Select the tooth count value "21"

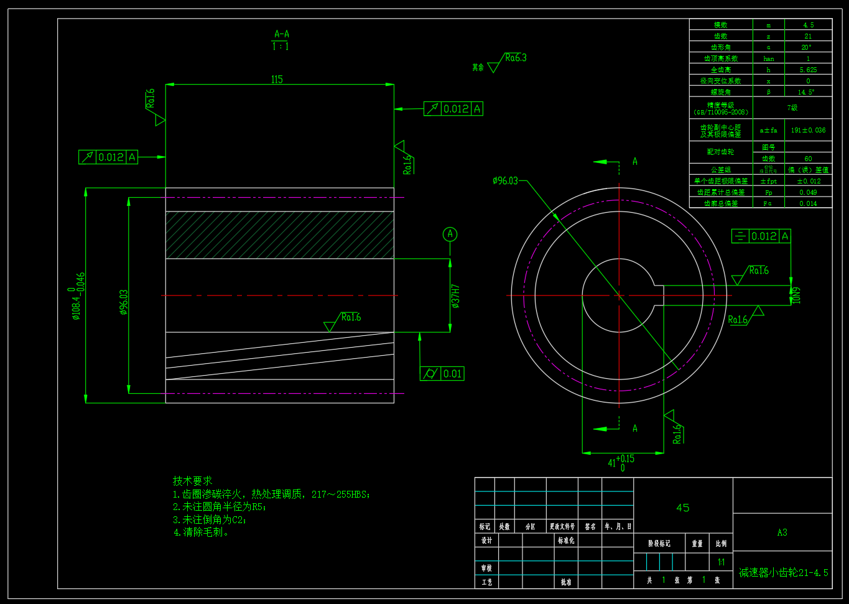tap(808, 36)
